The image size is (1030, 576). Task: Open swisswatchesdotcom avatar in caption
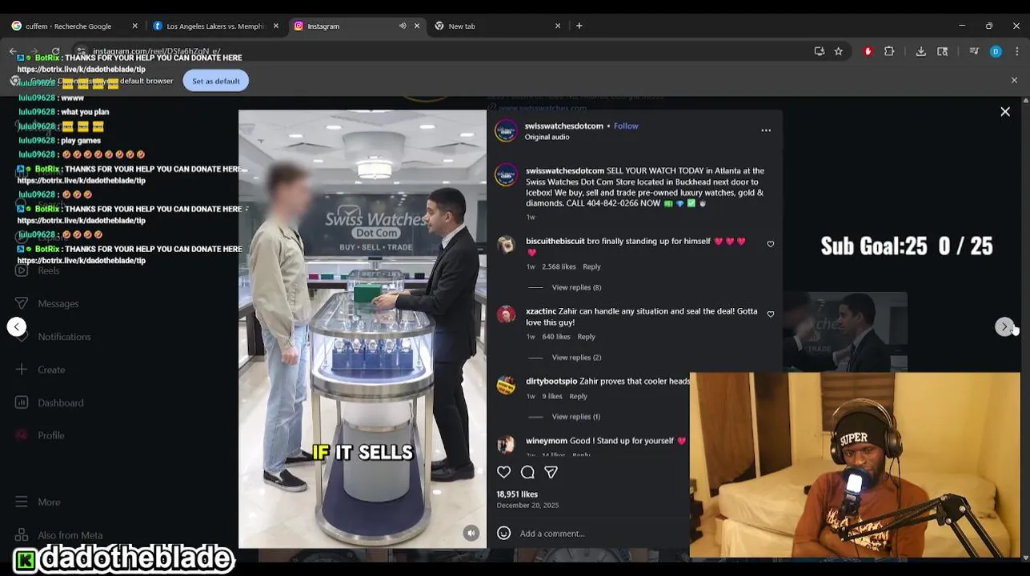tap(506, 174)
